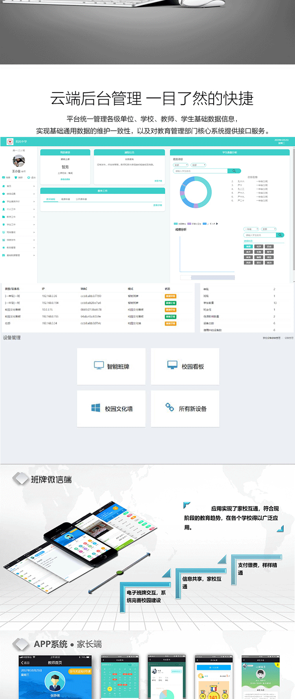Click the 首页 home icon in sidebar
This screenshot has width=295, height=699.
click(x=4, y=186)
